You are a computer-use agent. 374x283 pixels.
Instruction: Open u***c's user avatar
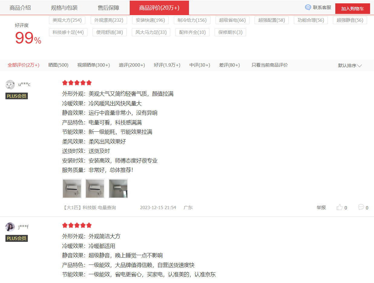click(x=10, y=84)
